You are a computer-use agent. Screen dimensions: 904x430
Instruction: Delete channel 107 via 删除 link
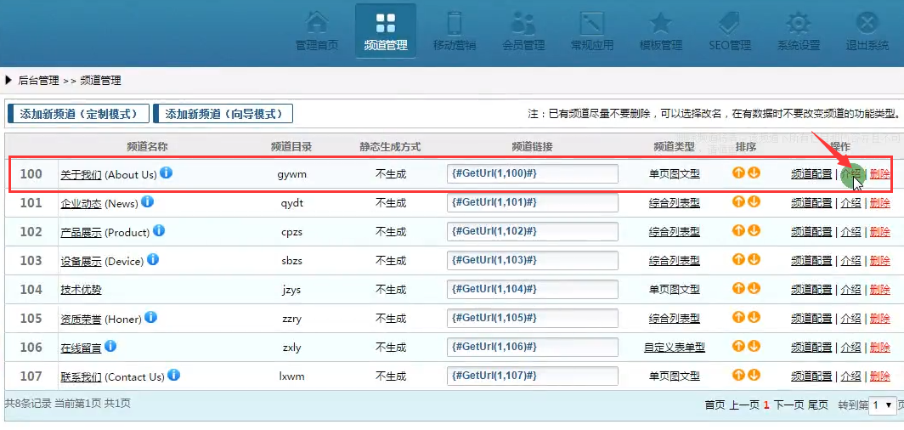click(x=880, y=376)
